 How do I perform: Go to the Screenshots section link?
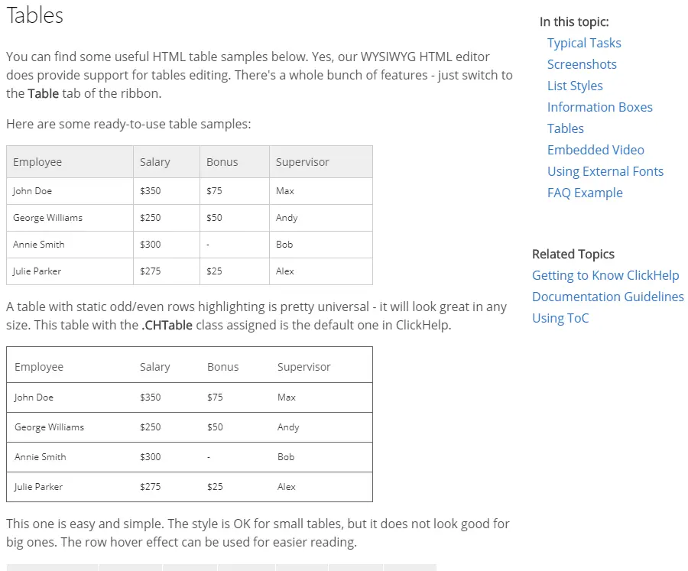(x=582, y=64)
